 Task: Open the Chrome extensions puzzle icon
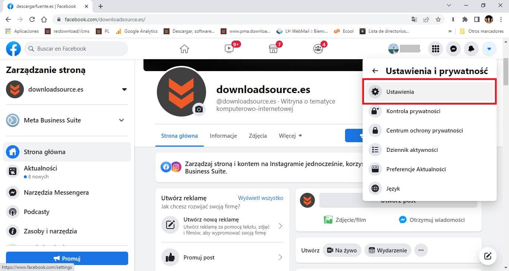465,19
